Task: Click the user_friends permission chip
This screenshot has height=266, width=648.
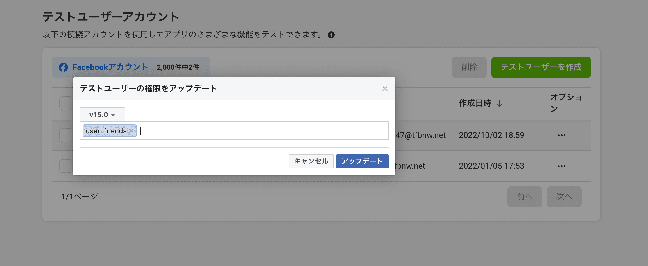Action: tap(106, 131)
